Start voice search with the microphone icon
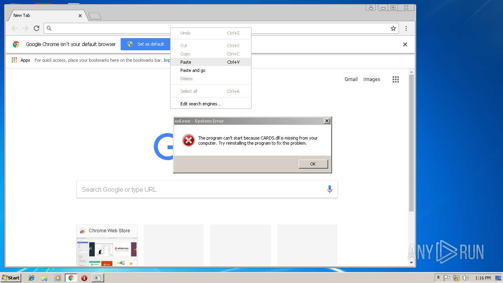 330,189
